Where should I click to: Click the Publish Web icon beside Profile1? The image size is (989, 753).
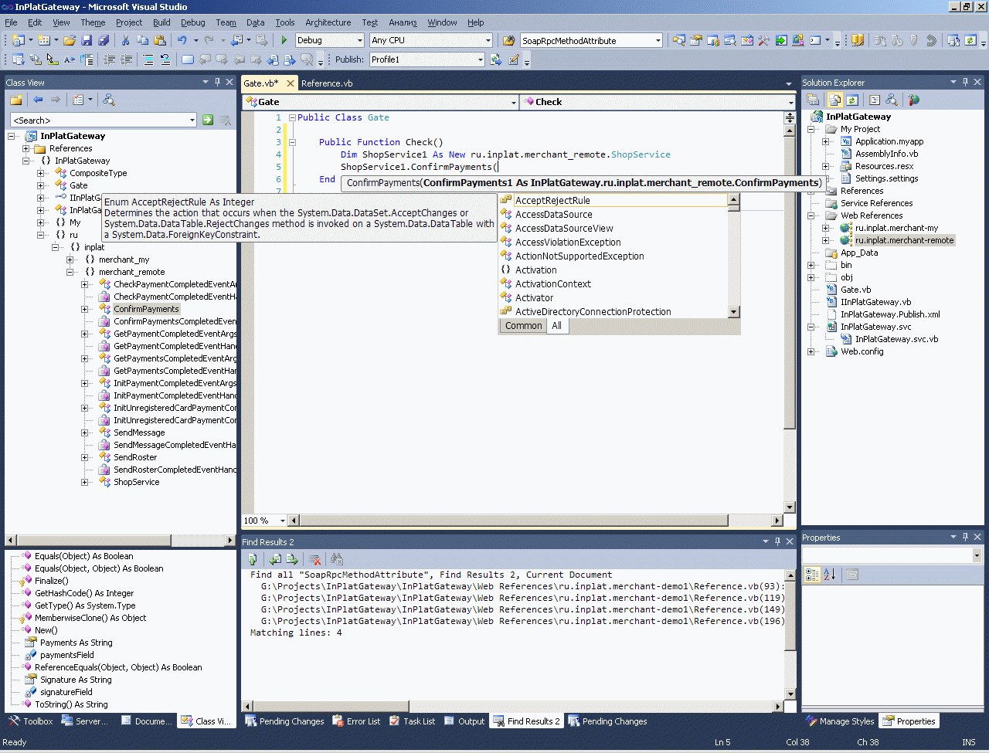click(496, 59)
